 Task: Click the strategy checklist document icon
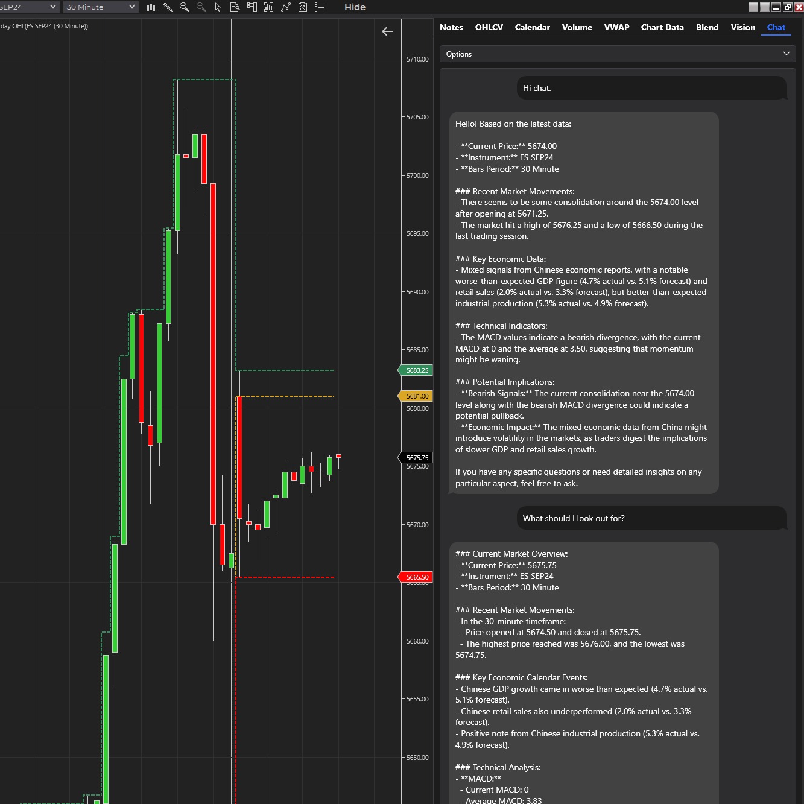303,7
